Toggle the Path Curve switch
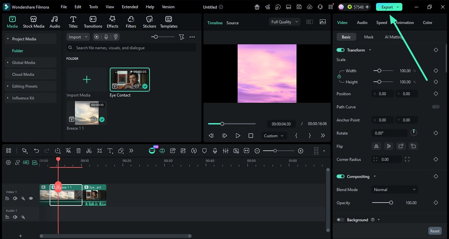The width and height of the screenshot is (449, 239). [436, 107]
